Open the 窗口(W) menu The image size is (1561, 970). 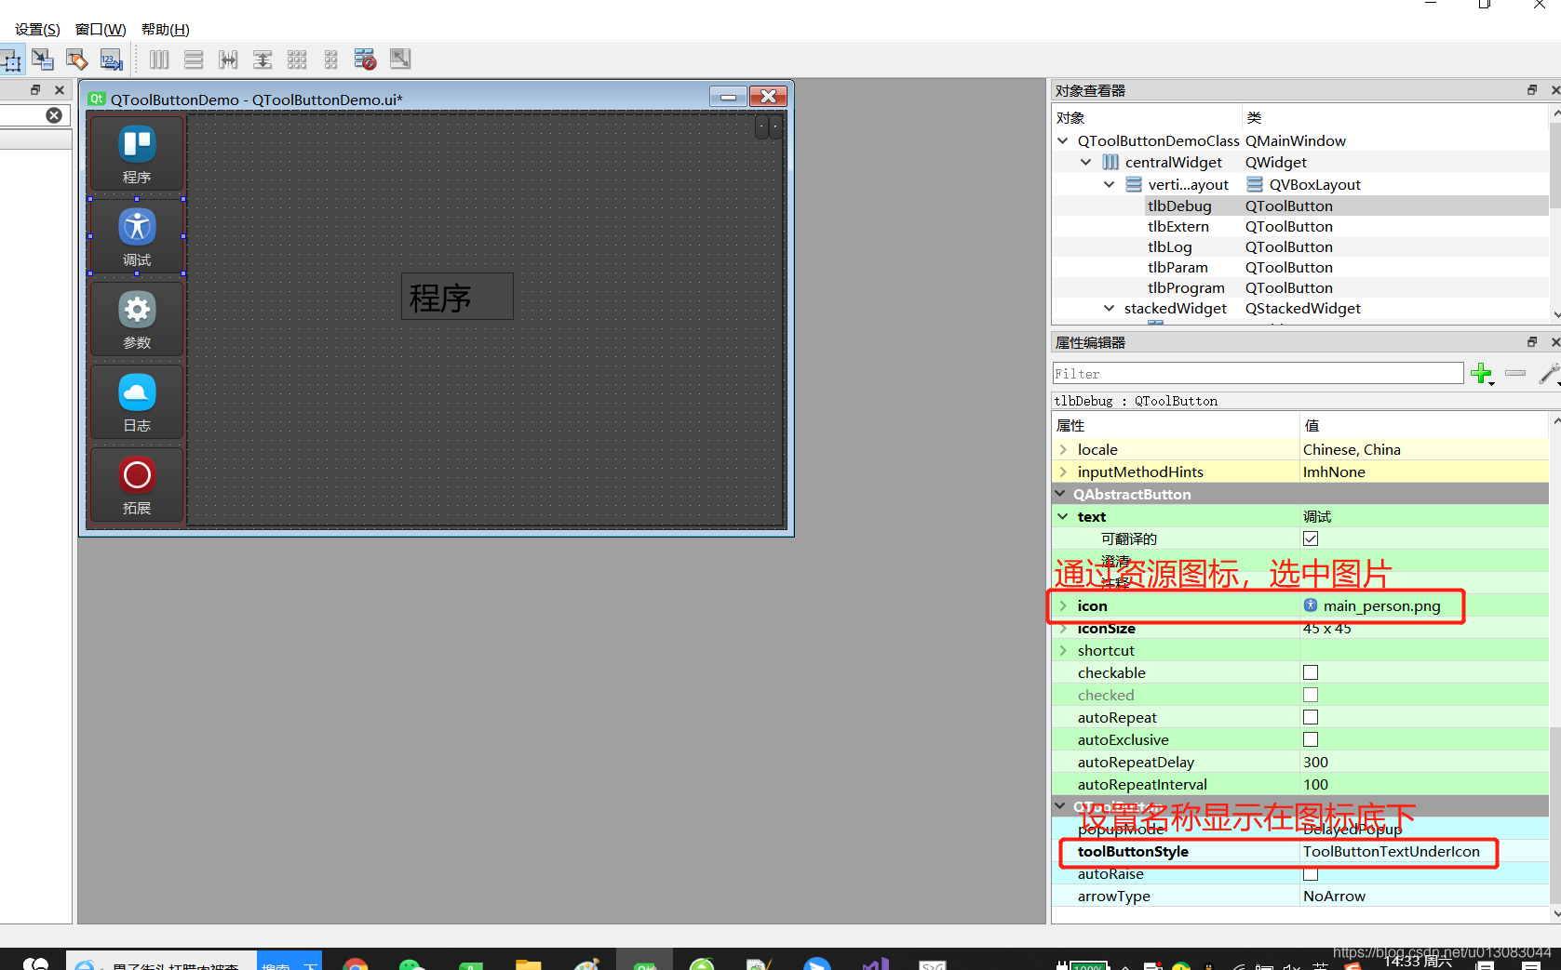101,30
